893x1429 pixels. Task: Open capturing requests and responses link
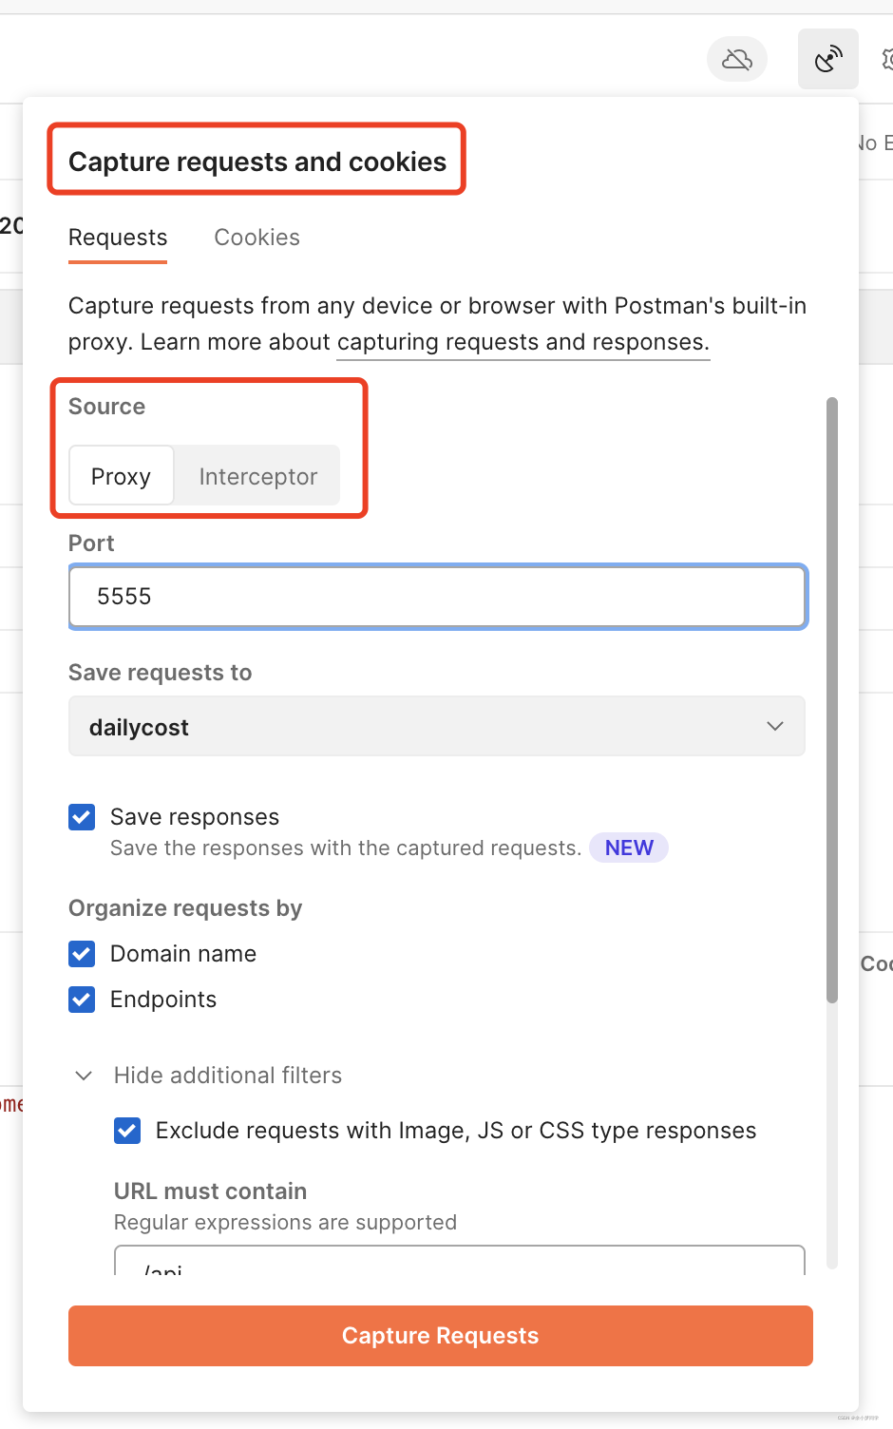click(x=522, y=342)
